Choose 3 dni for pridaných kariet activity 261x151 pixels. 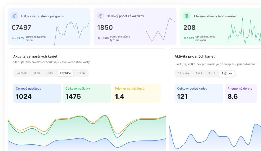pyautogui.click(x=199, y=74)
